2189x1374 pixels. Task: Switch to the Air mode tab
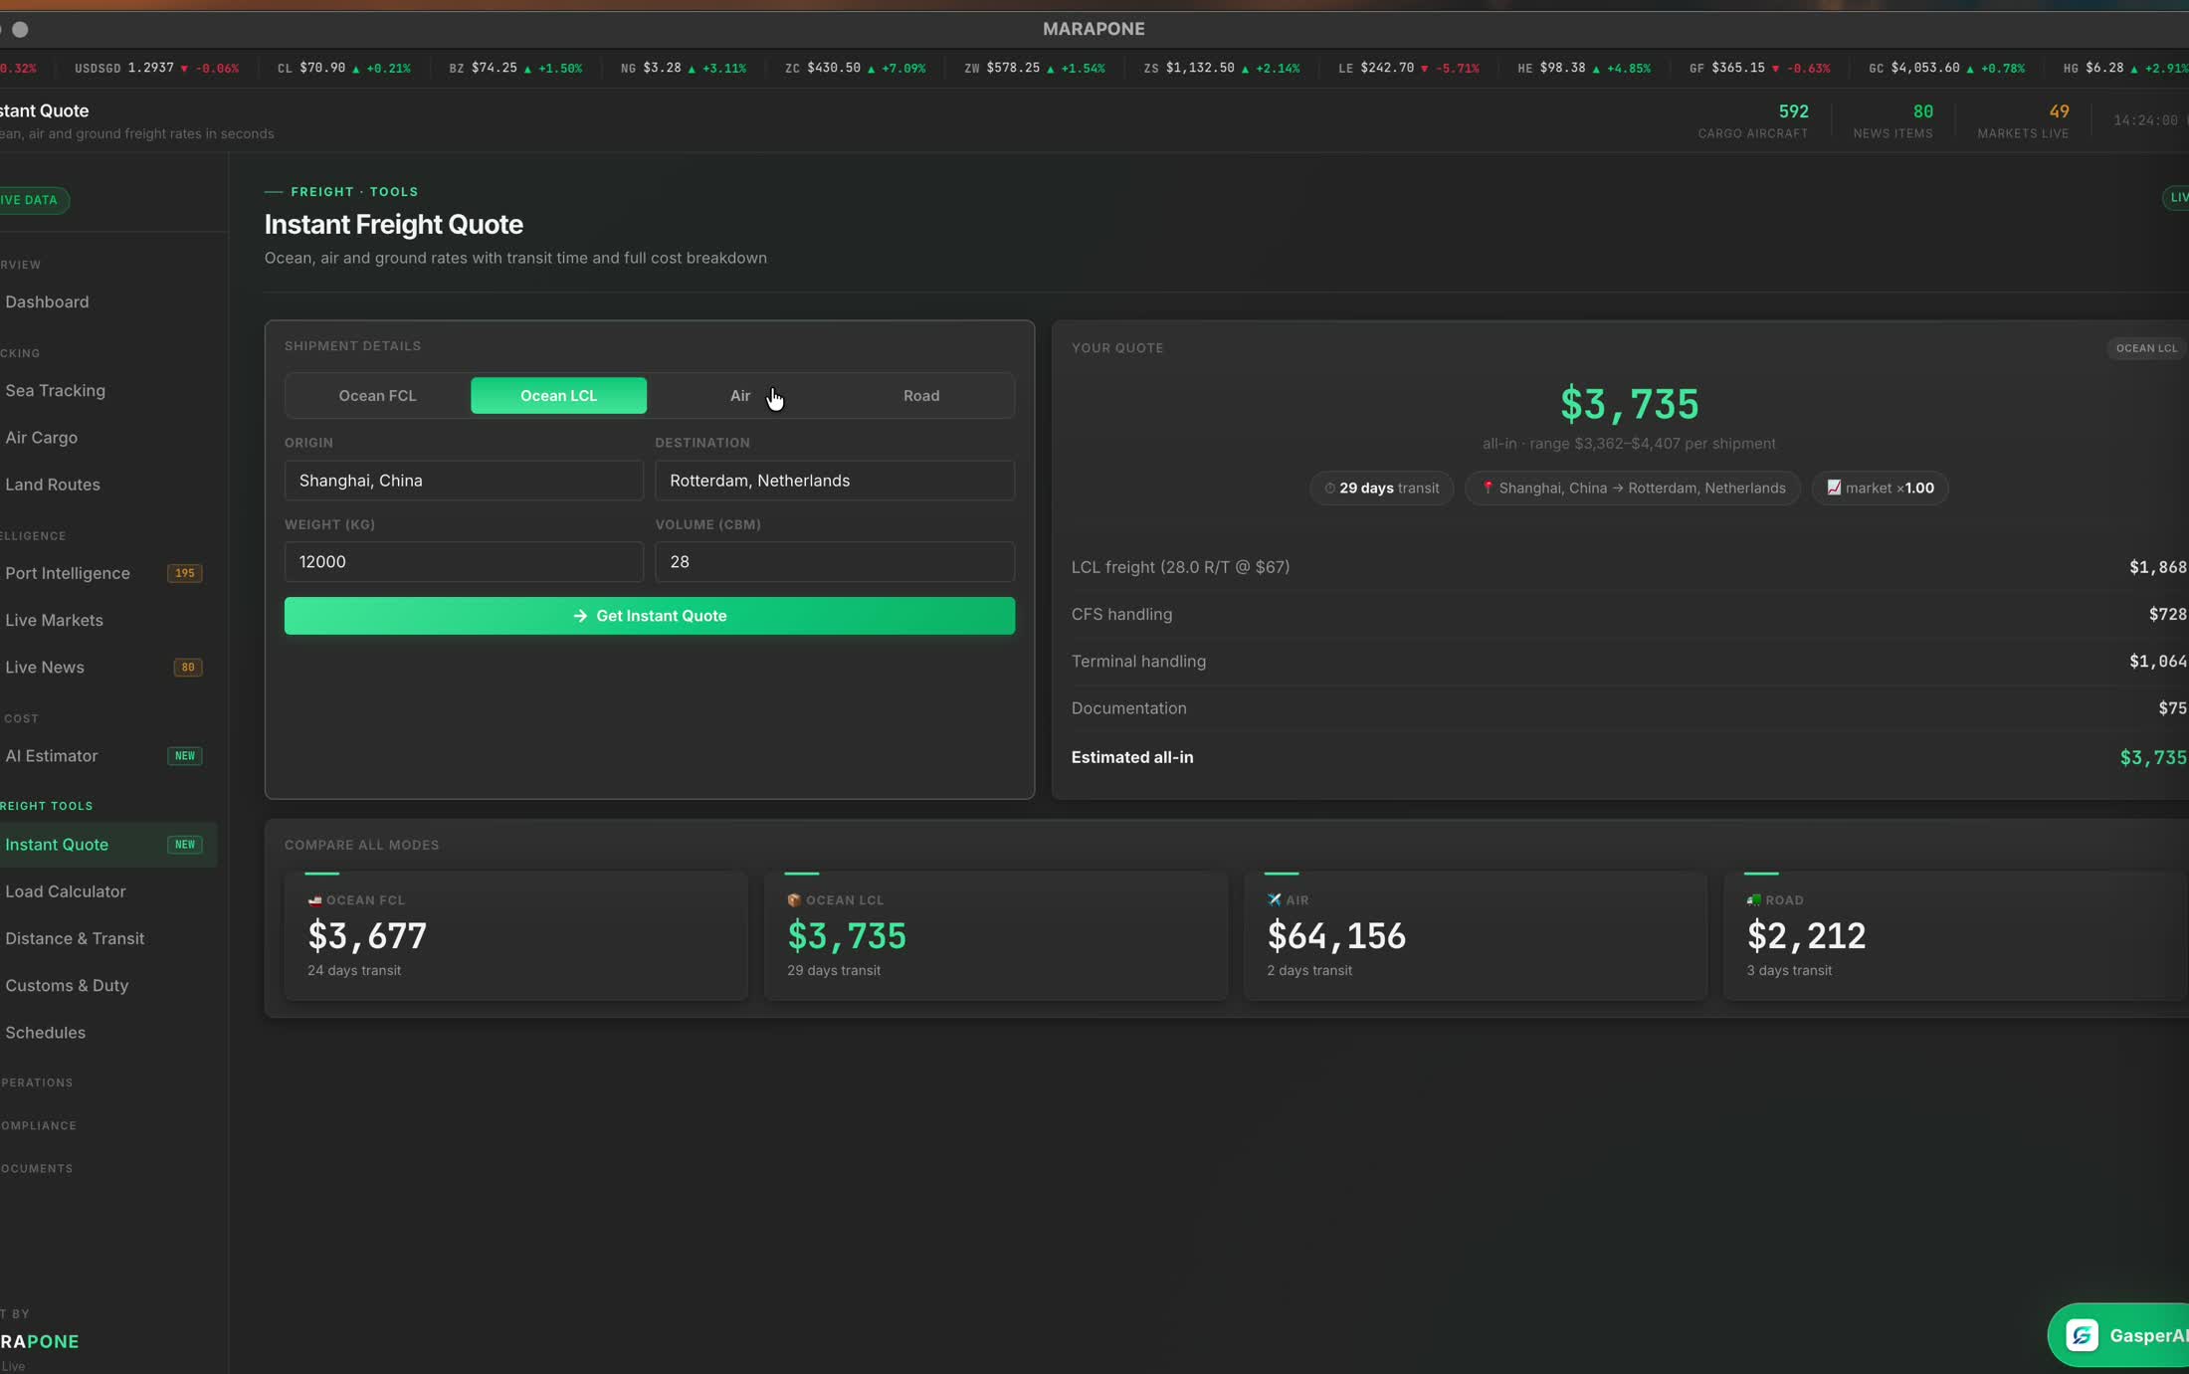click(740, 395)
